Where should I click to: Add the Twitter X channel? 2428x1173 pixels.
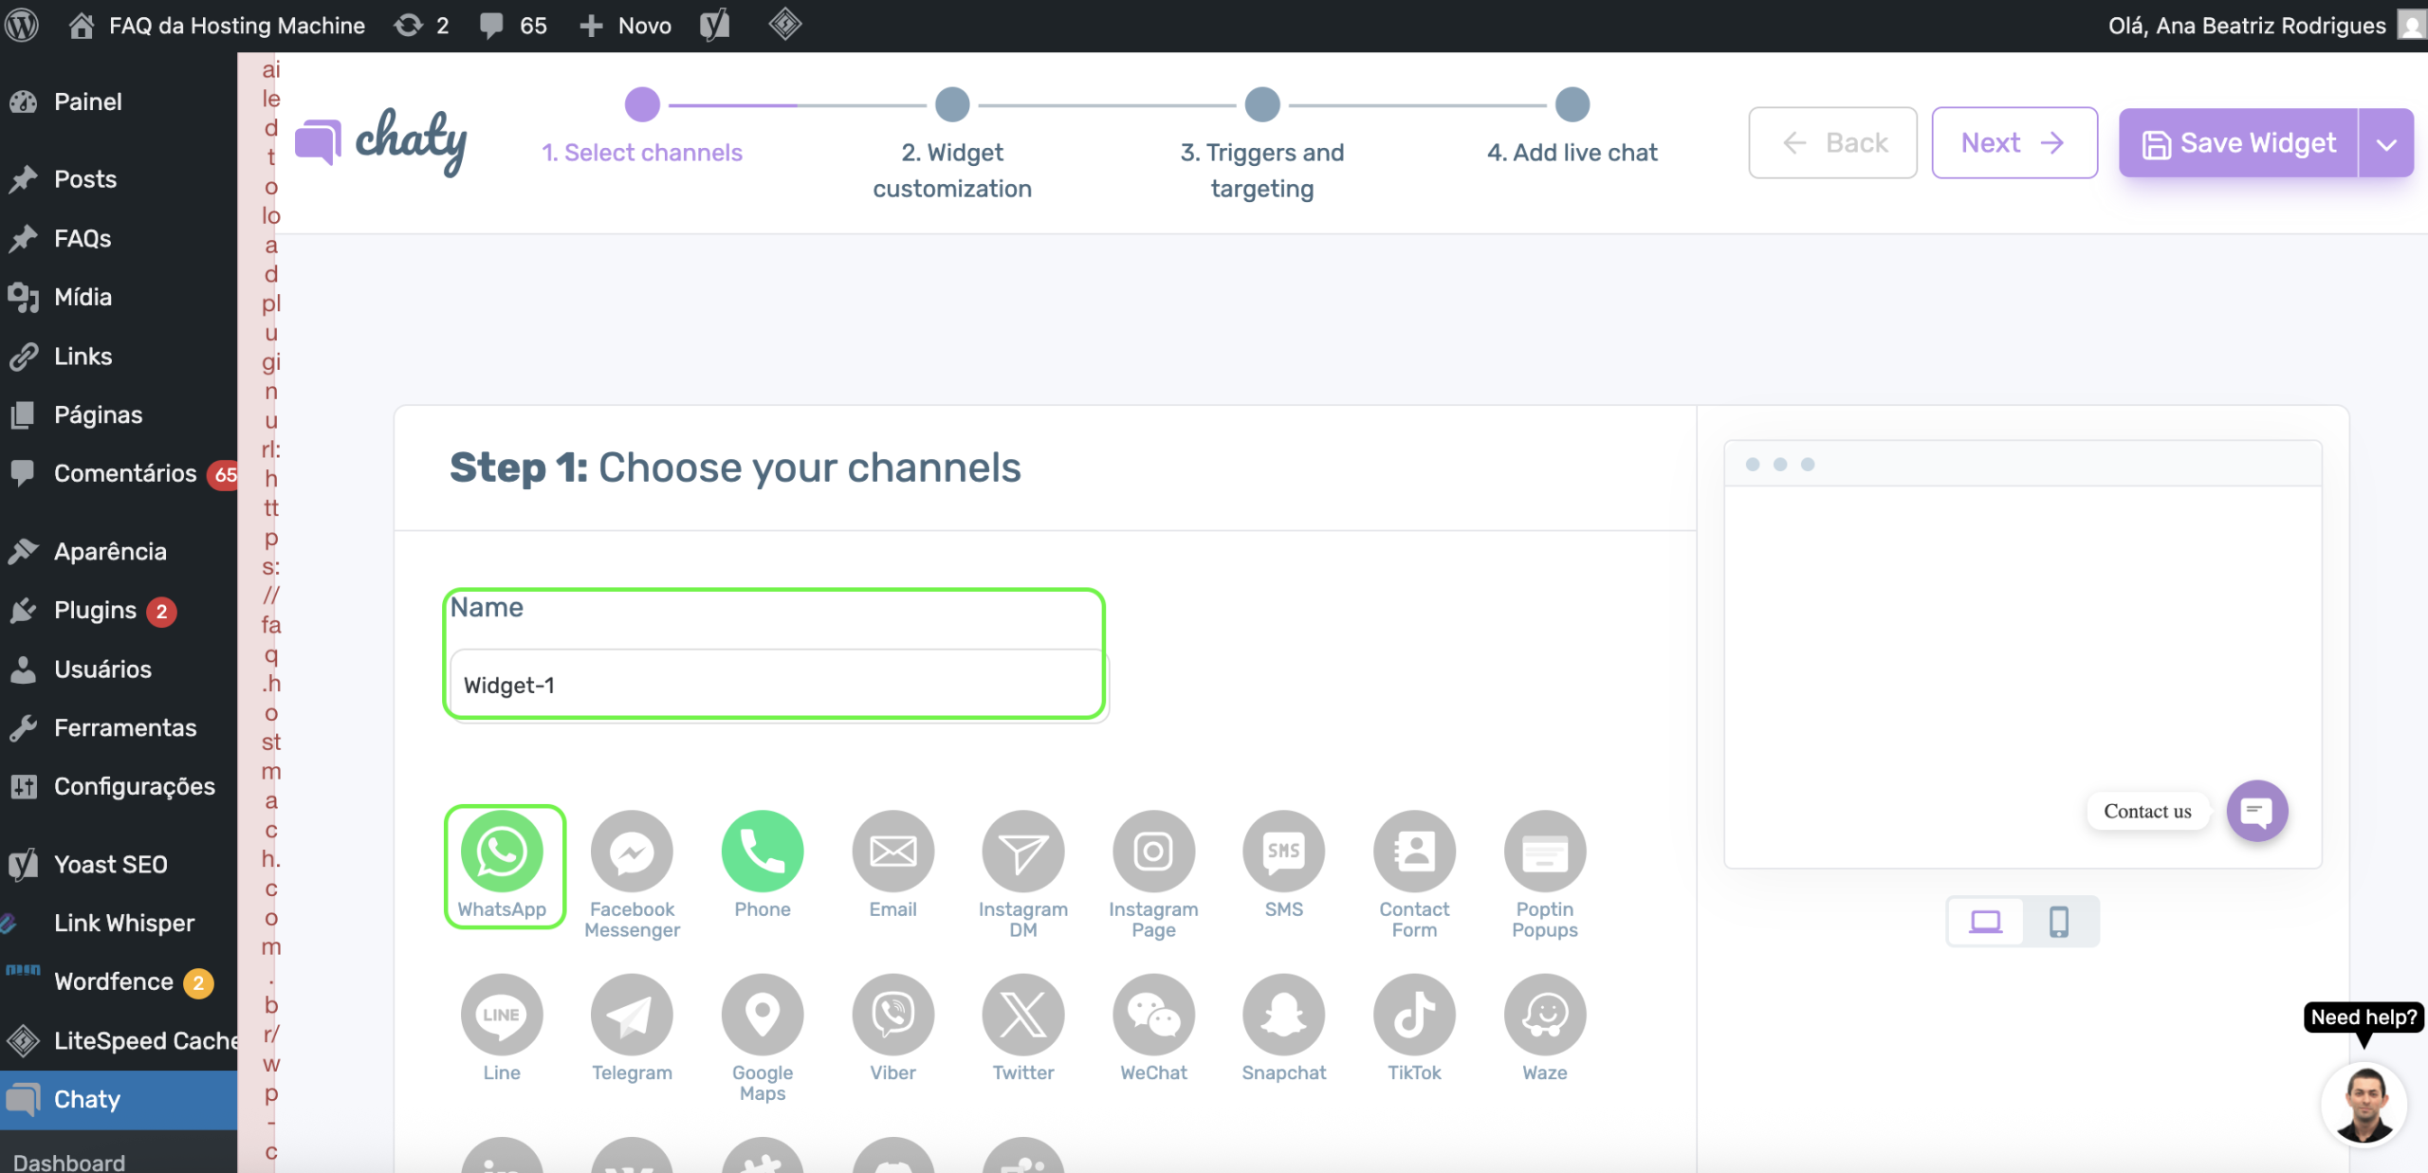(1023, 1015)
